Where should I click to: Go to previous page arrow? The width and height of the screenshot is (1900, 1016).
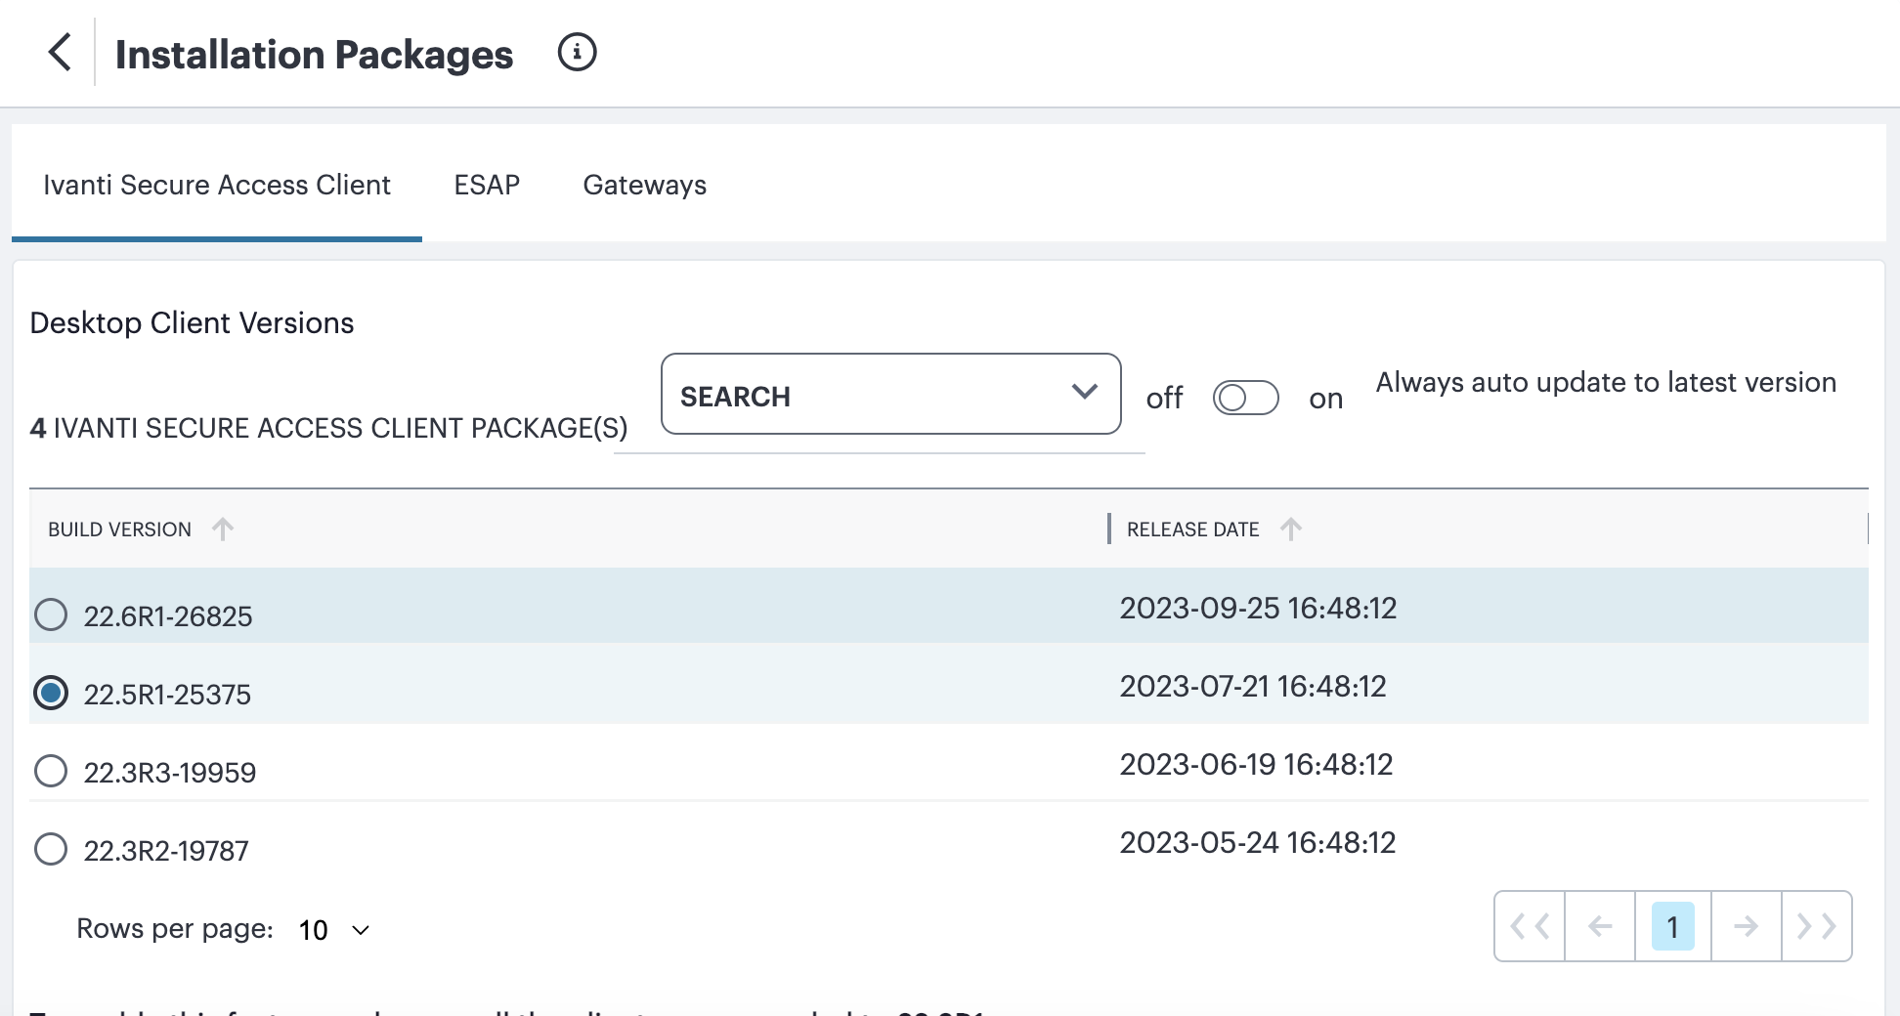(x=1600, y=926)
